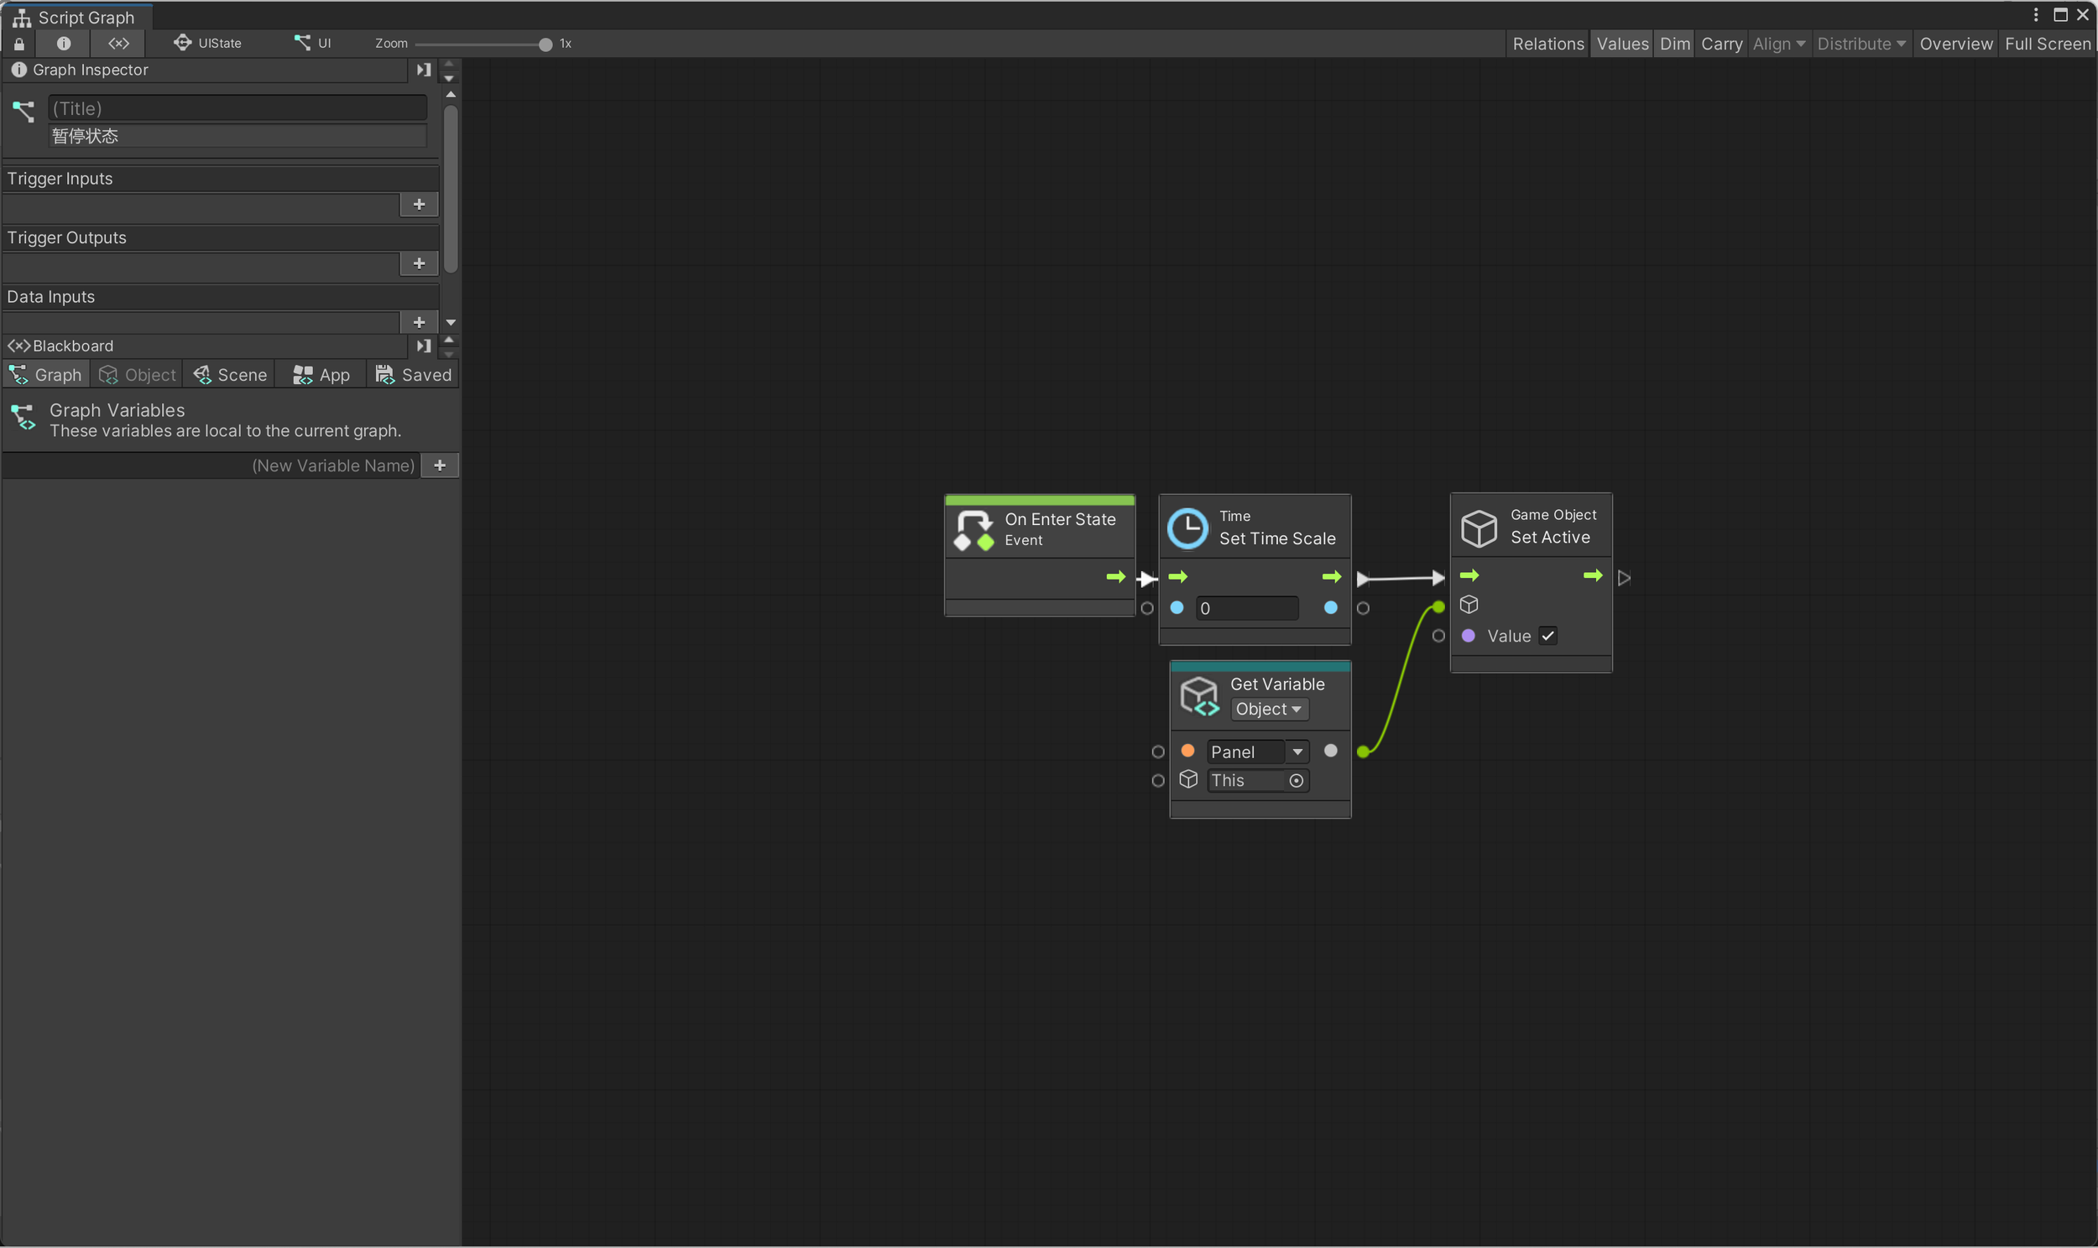Switch to the Saved variables tab
Screen dimensions: 2098x1248
pyautogui.click(x=413, y=375)
